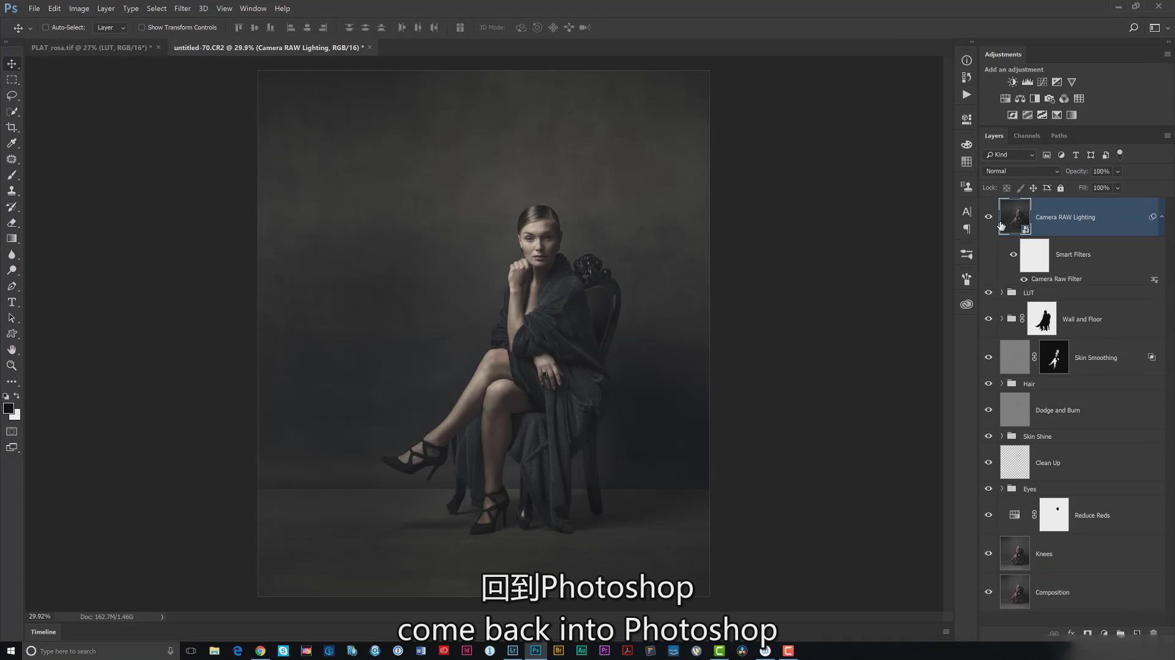Screen dimensions: 1175x660
Task: Expand the Wall and Floor group
Action: (1002, 319)
